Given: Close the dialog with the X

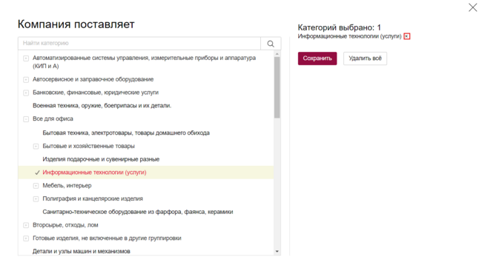Looking at the screenshot, I should point(473,7).
